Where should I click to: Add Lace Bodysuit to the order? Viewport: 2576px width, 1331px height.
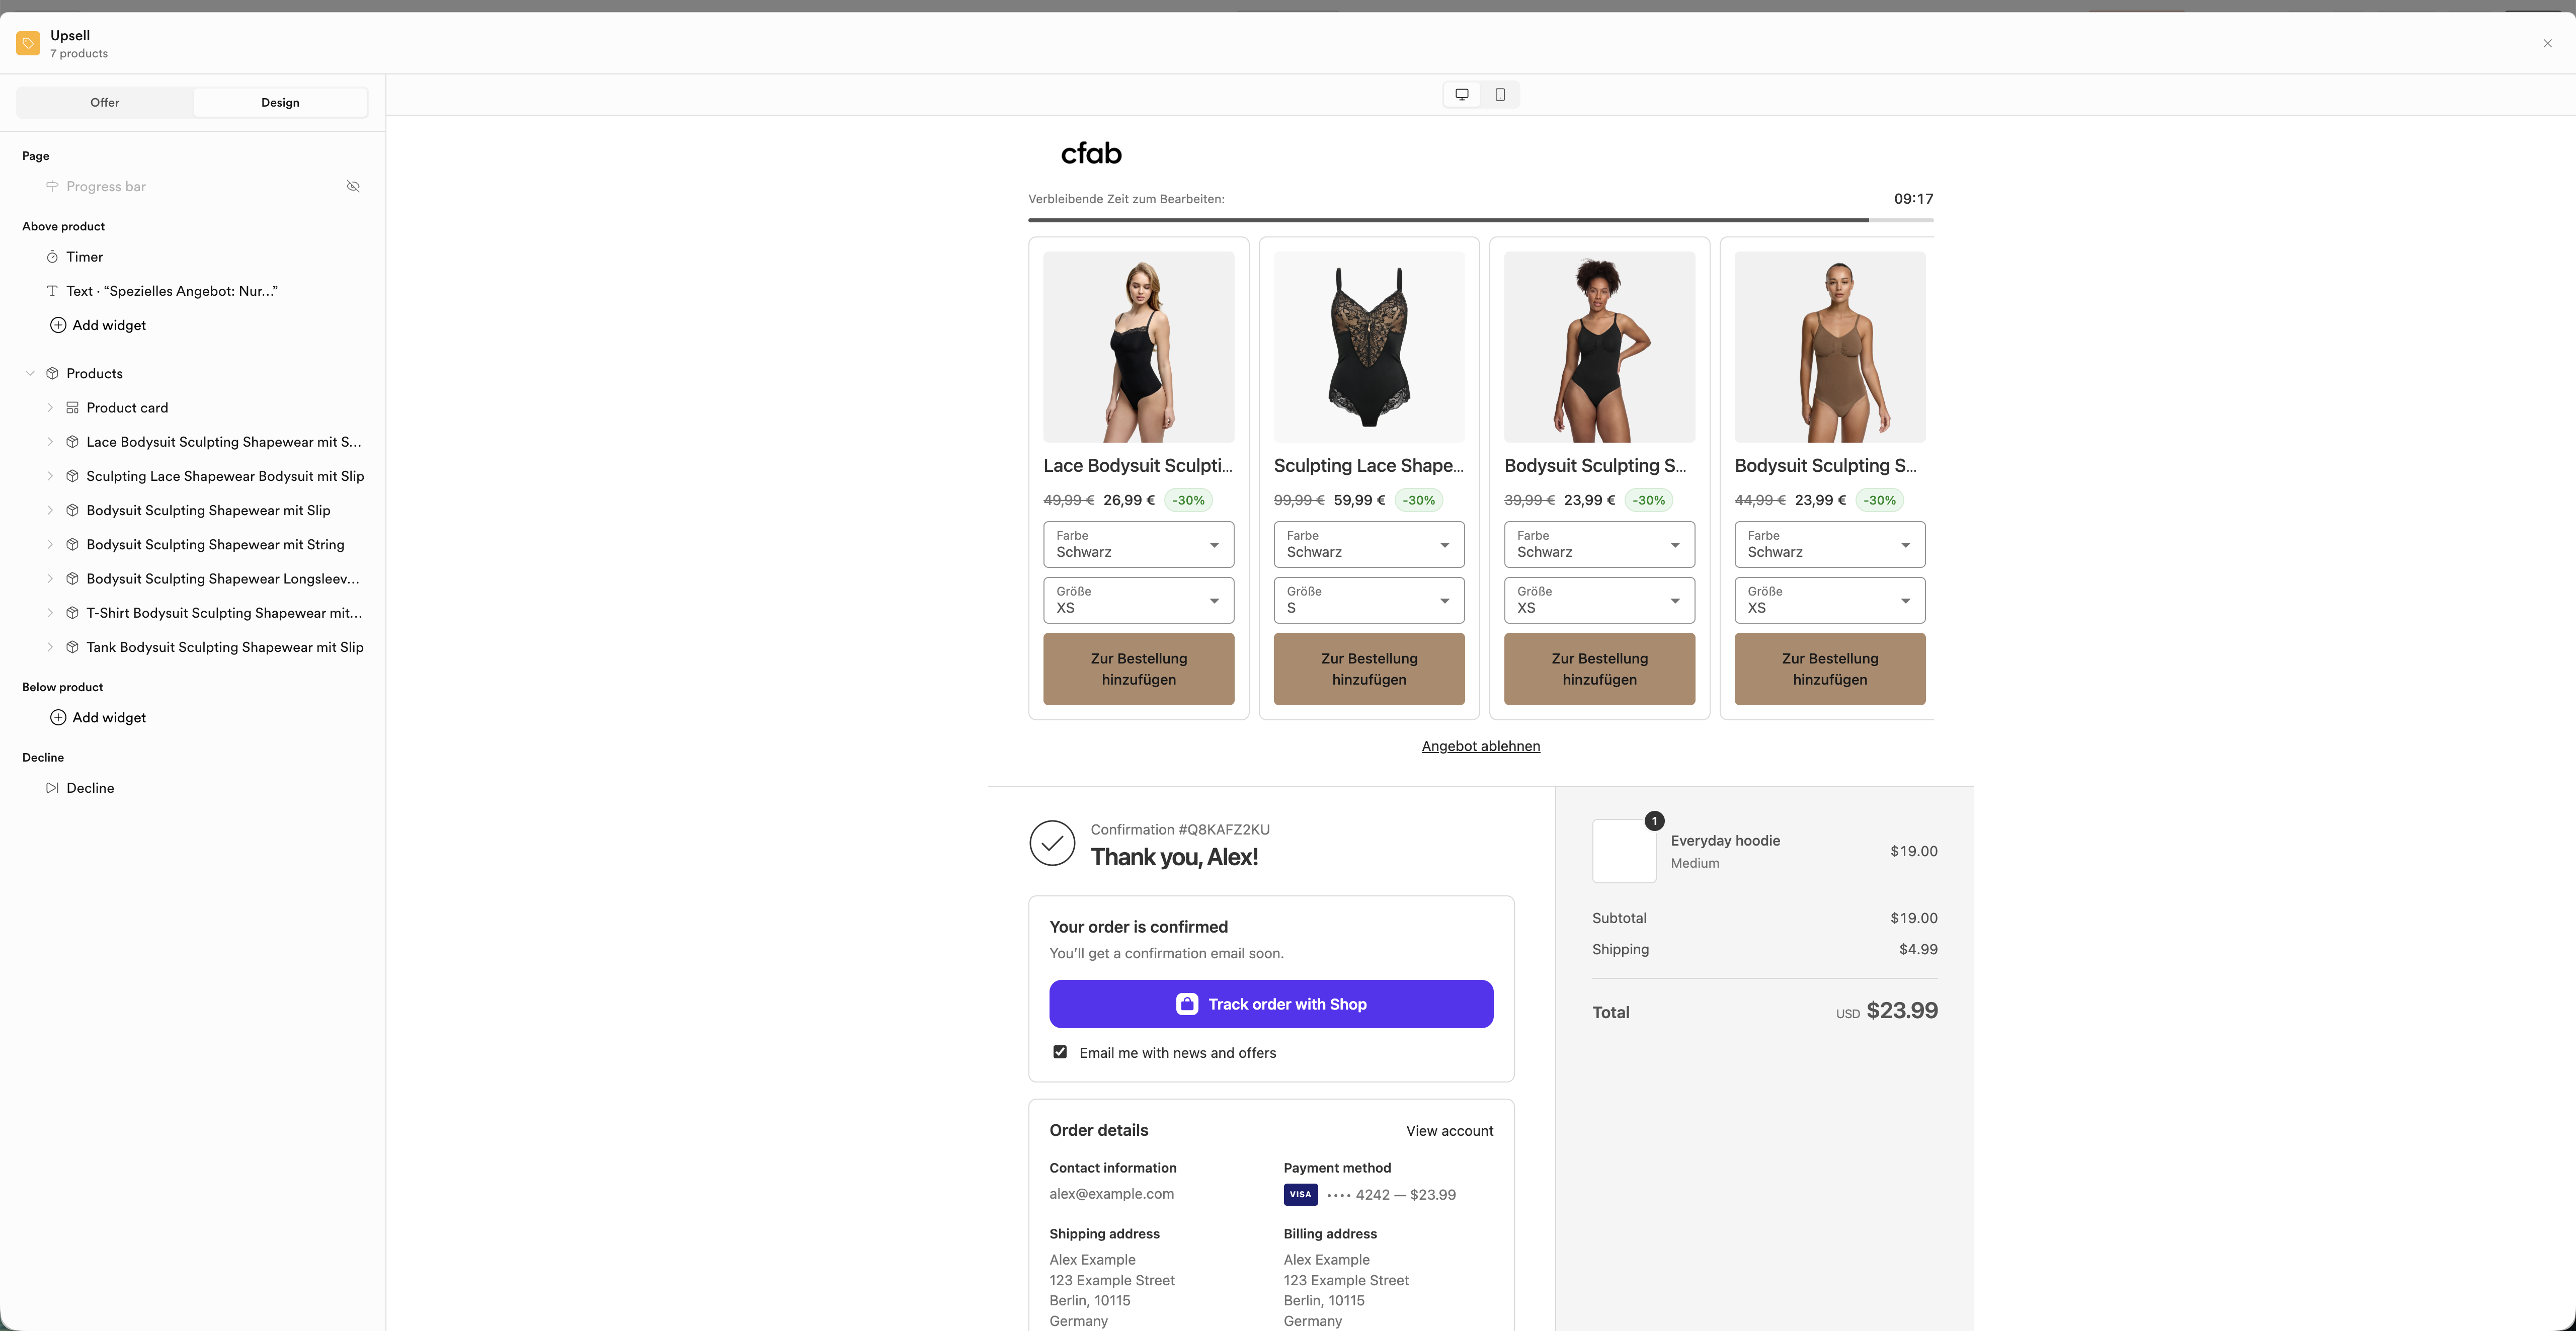pos(1138,669)
